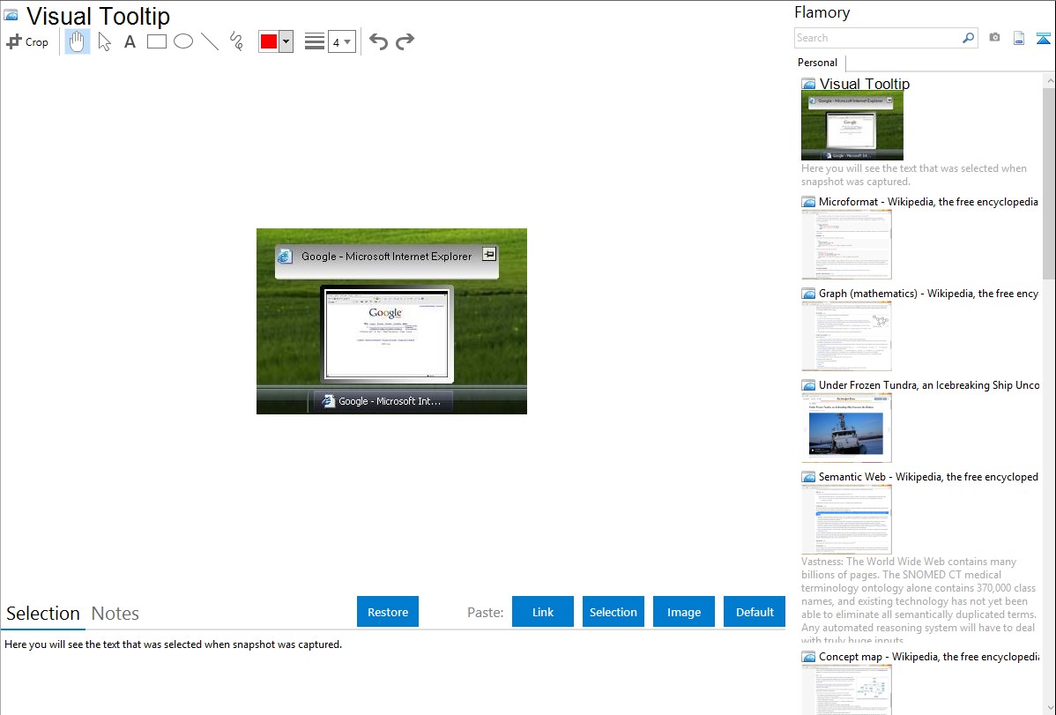Click the icon beside Under Frozen Tundra title
The height and width of the screenshot is (715, 1056).
tap(809, 385)
